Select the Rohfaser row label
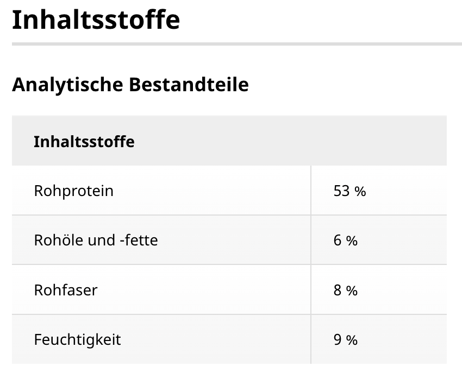Image resolution: width=462 pixels, height=379 pixels. (65, 290)
